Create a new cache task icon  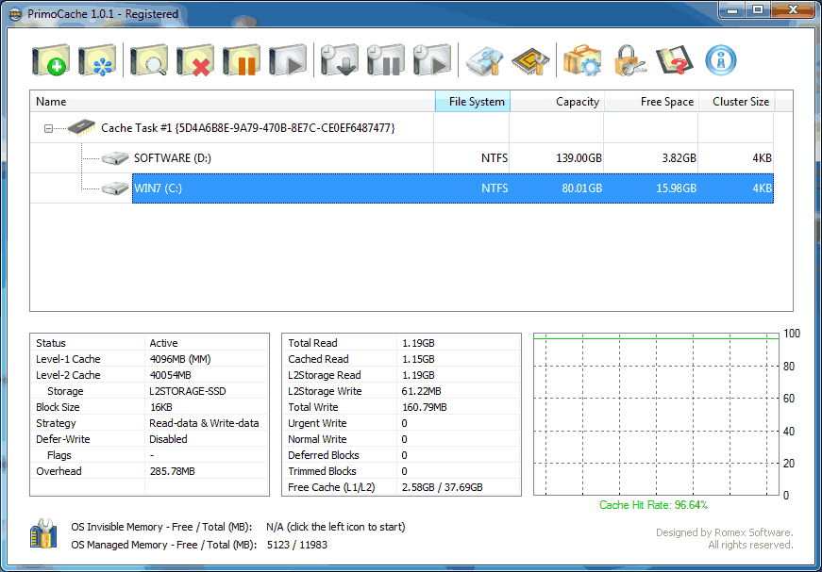point(50,60)
